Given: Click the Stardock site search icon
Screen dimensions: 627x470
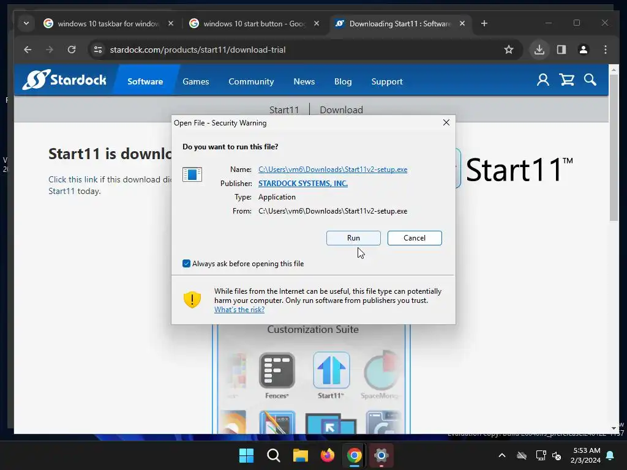Looking at the screenshot, I should pyautogui.click(x=590, y=80).
